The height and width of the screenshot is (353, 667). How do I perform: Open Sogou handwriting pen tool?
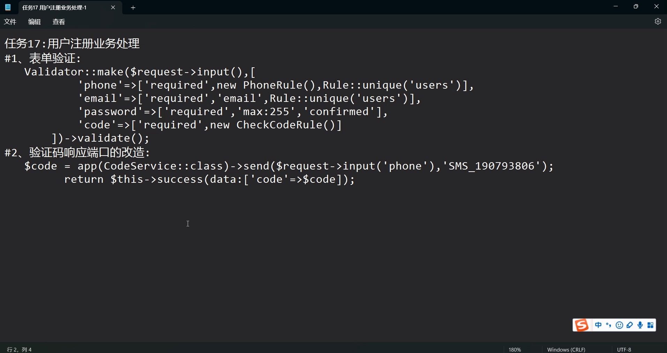coord(630,325)
